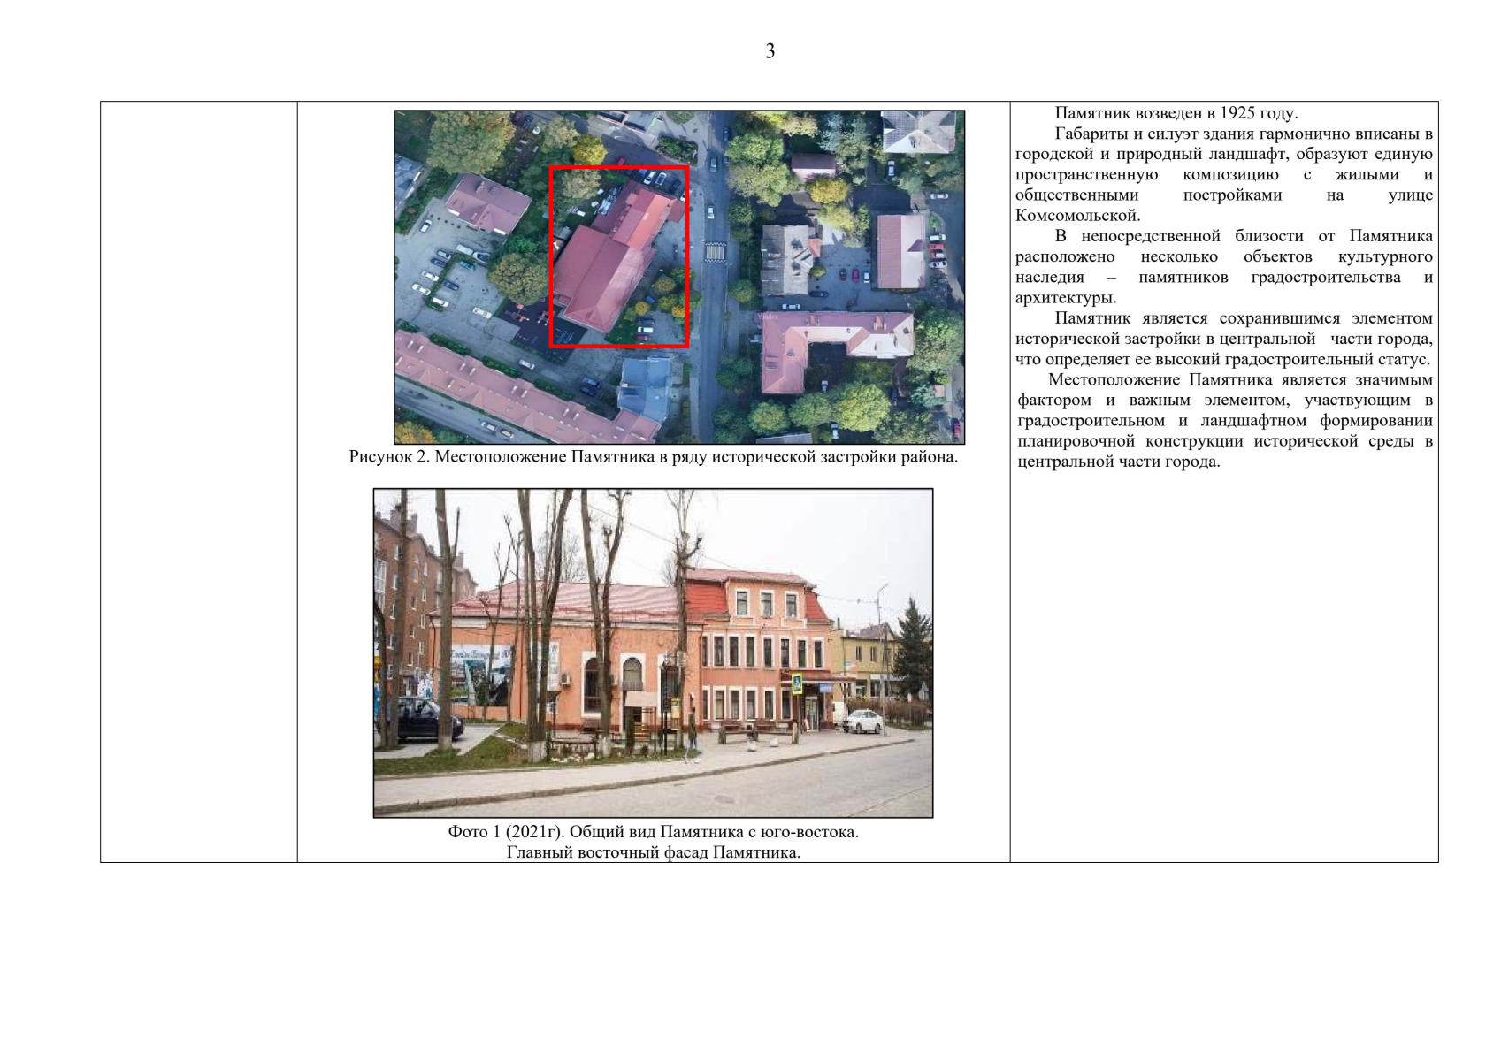1501x1061 pixels.
Task: Click the paragraph beginning with Габариты и силуэт
Action: tap(1224, 174)
